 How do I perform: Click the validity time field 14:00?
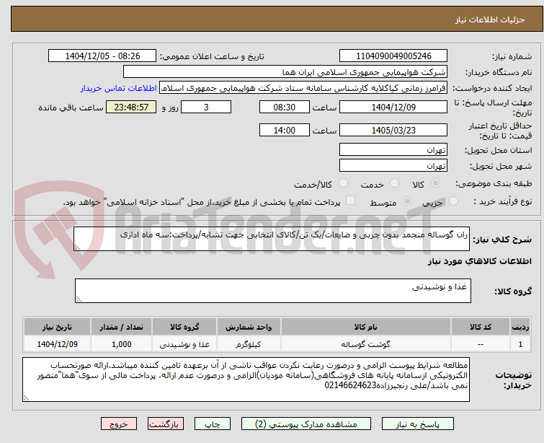pyautogui.click(x=284, y=130)
